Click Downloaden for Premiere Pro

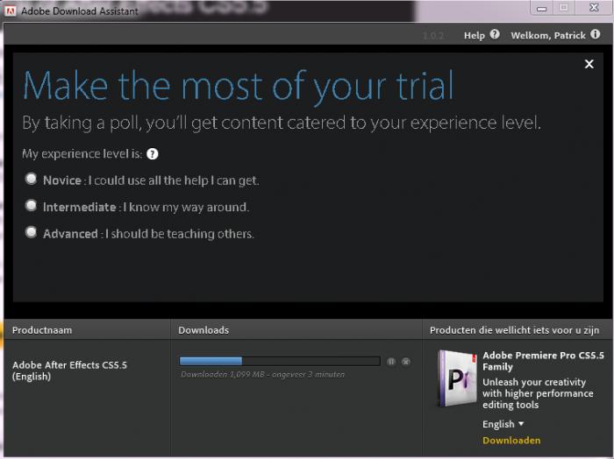click(511, 440)
